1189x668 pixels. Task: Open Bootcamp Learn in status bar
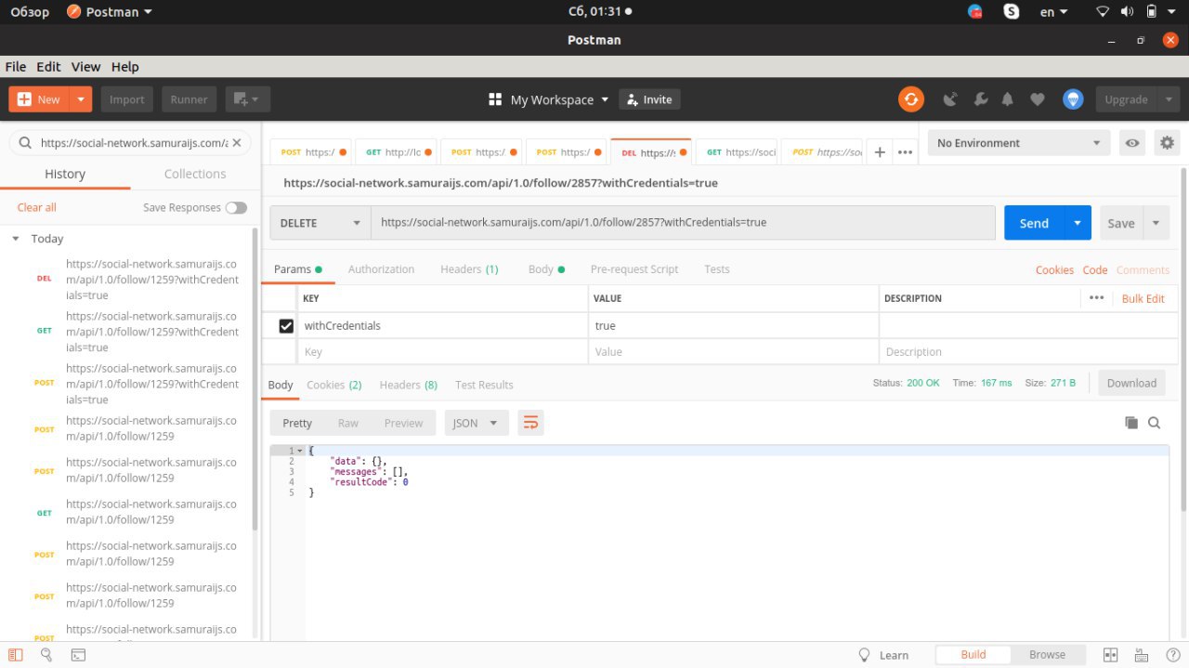883,655
